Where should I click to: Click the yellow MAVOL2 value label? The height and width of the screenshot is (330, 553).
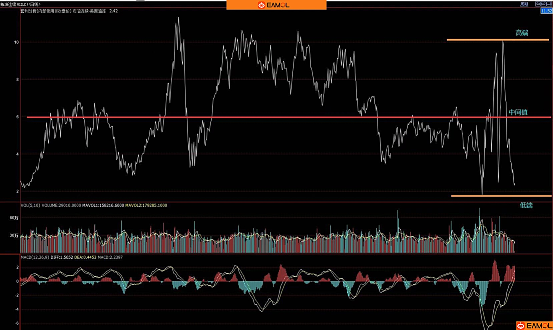click(x=146, y=205)
